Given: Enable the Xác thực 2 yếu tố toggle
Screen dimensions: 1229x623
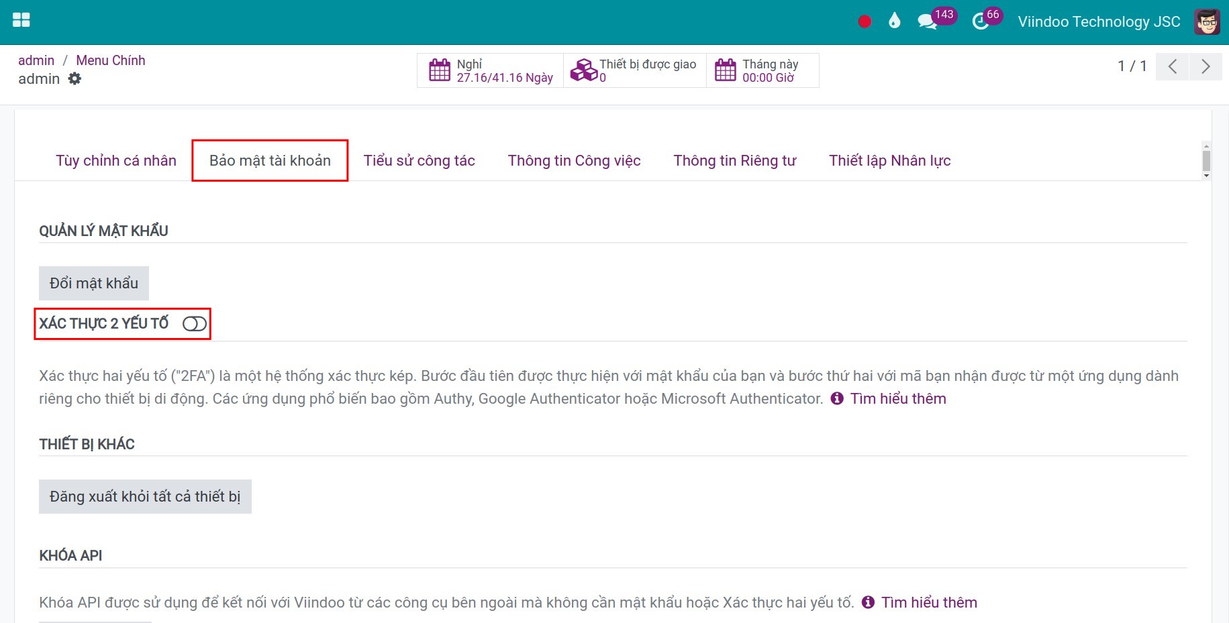Looking at the screenshot, I should pos(195,324).
